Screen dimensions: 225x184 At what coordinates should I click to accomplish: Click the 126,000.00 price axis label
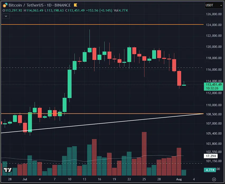214,14
